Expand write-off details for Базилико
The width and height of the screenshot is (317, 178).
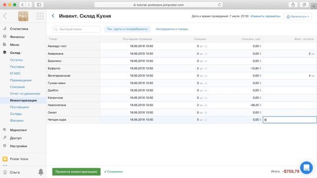click(206, 61)
